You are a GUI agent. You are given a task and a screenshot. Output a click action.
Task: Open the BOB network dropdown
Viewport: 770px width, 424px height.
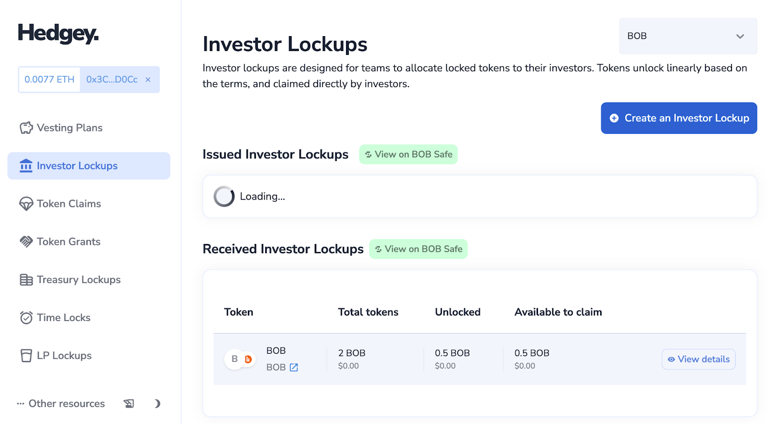pos(688,36)
